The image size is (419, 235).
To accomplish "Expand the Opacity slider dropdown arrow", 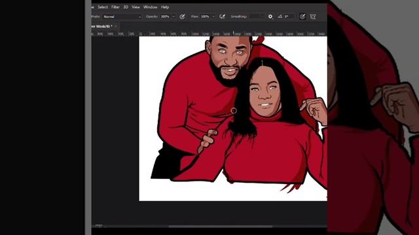I will click(173, 16).
